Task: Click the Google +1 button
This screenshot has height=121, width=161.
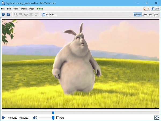Action: point(146,9)
